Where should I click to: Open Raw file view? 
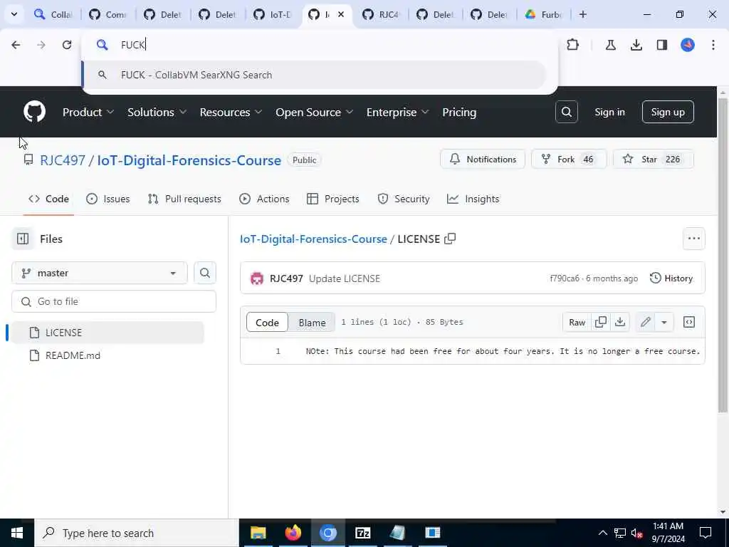577,322
